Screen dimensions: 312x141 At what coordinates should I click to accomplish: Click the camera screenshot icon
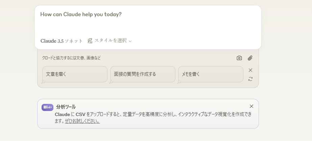[239, 58]
